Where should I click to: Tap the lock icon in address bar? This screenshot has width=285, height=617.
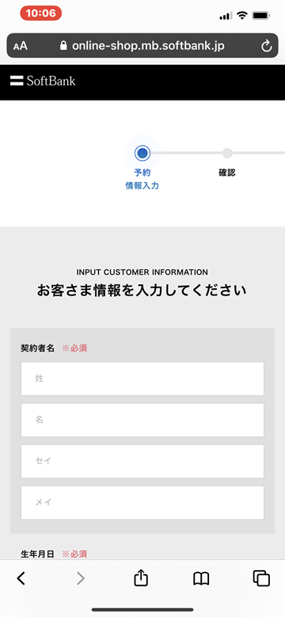coord(63,46)
